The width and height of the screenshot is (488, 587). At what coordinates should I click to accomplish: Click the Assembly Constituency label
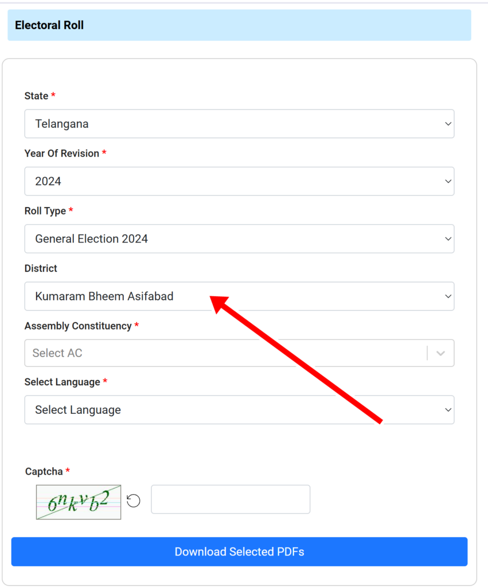coord(78,326)
